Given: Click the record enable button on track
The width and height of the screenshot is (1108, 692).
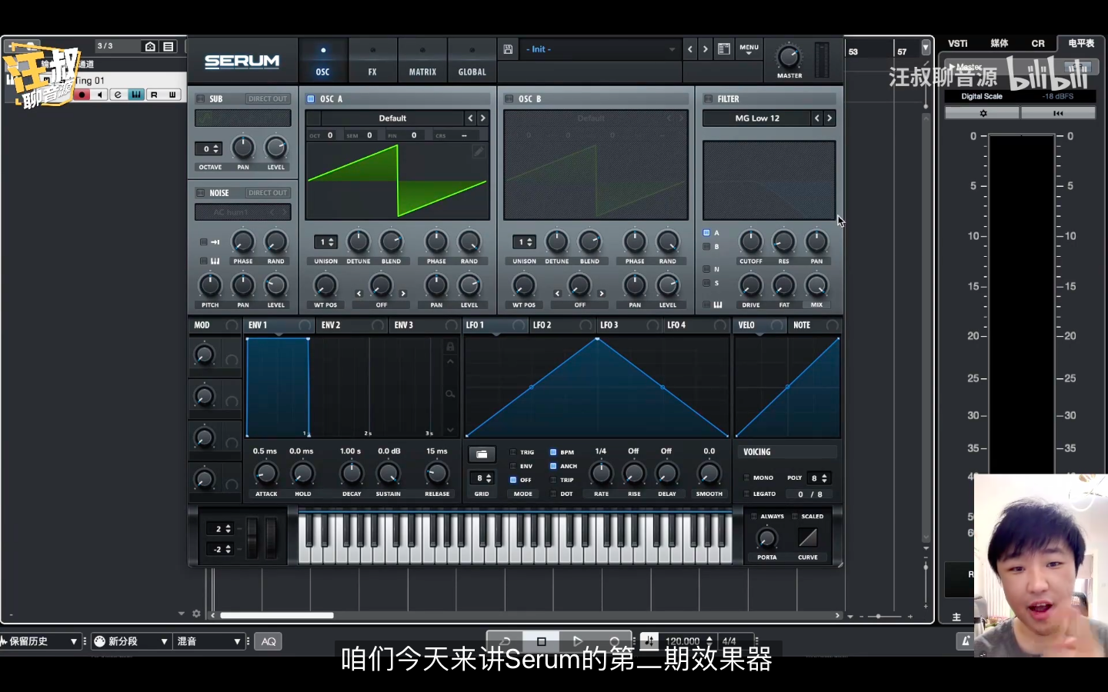Looking at the screenshot, I should click(x=82, y=95).
